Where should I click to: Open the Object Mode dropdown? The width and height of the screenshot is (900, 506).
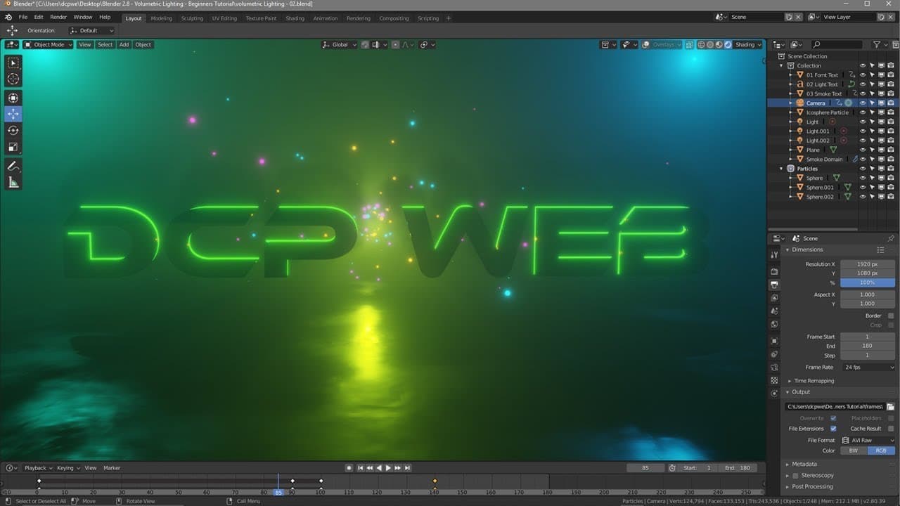point(48,44)
